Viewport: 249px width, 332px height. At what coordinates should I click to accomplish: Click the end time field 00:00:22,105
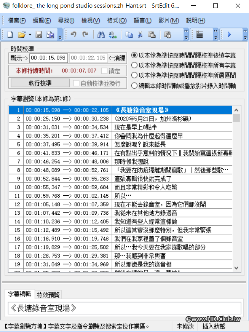pyautogui.click(x=88, y=58)
